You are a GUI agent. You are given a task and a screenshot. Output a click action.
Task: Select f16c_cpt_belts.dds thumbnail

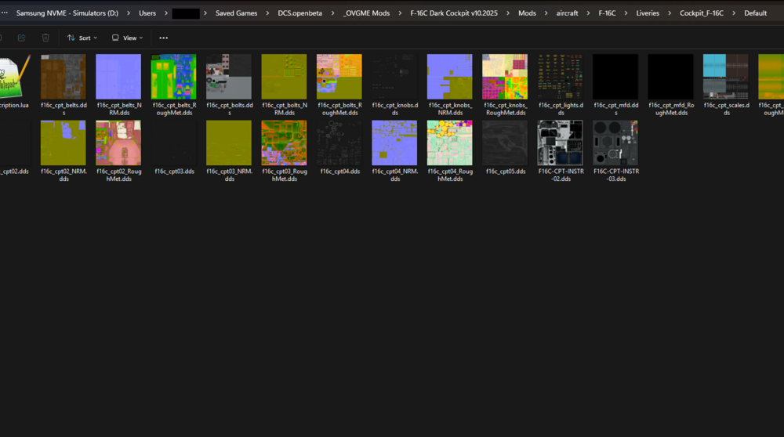click(63, 77)
